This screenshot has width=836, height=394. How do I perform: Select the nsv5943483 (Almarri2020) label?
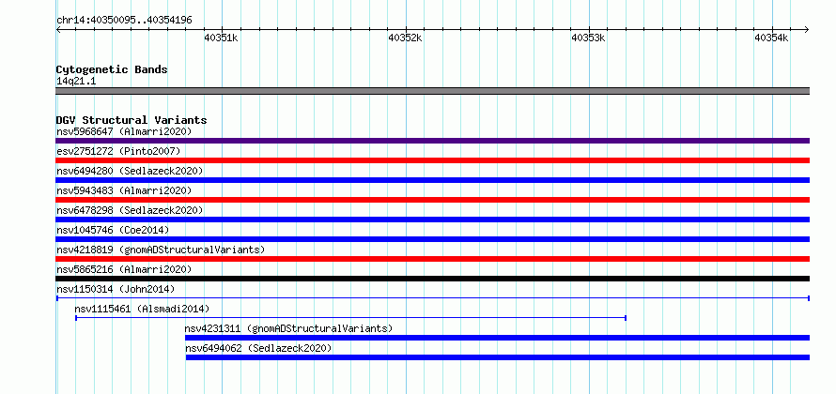coord(124,190)
